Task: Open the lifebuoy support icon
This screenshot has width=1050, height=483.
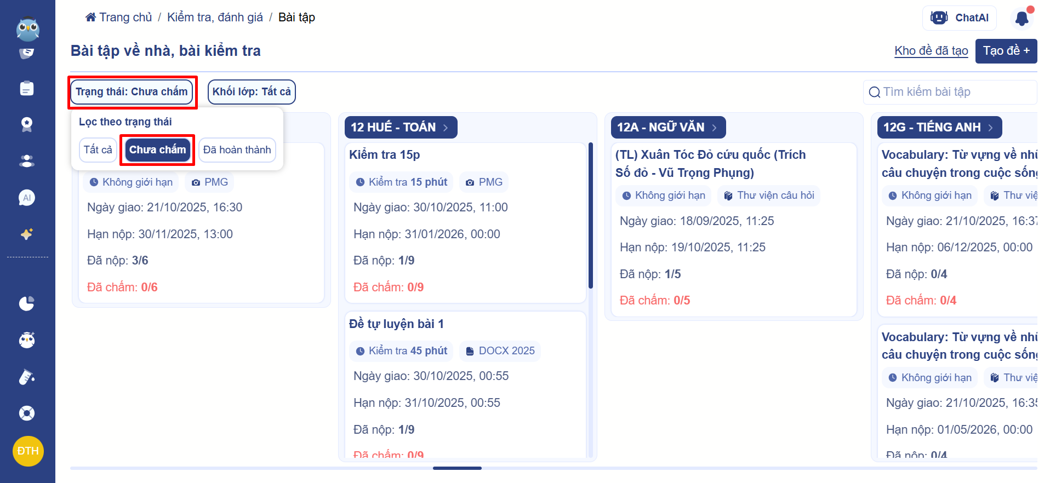Action: pos(27,413)
